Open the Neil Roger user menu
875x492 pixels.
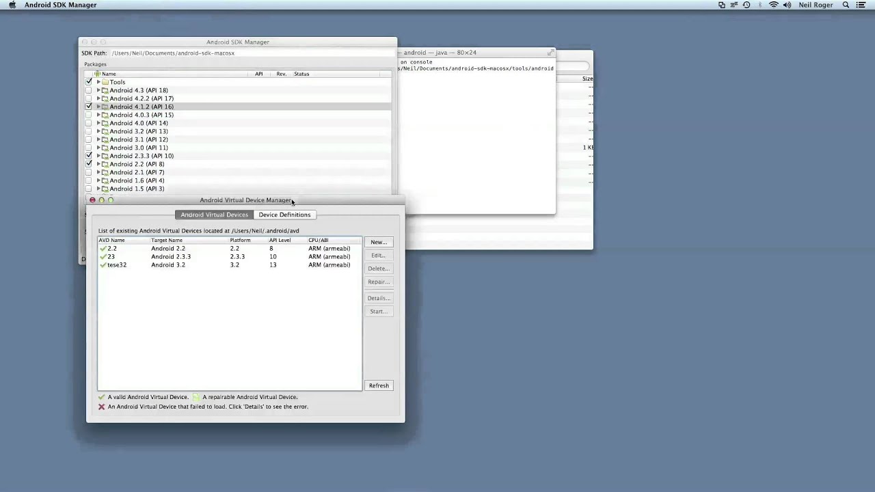click(x=815, y=5)
